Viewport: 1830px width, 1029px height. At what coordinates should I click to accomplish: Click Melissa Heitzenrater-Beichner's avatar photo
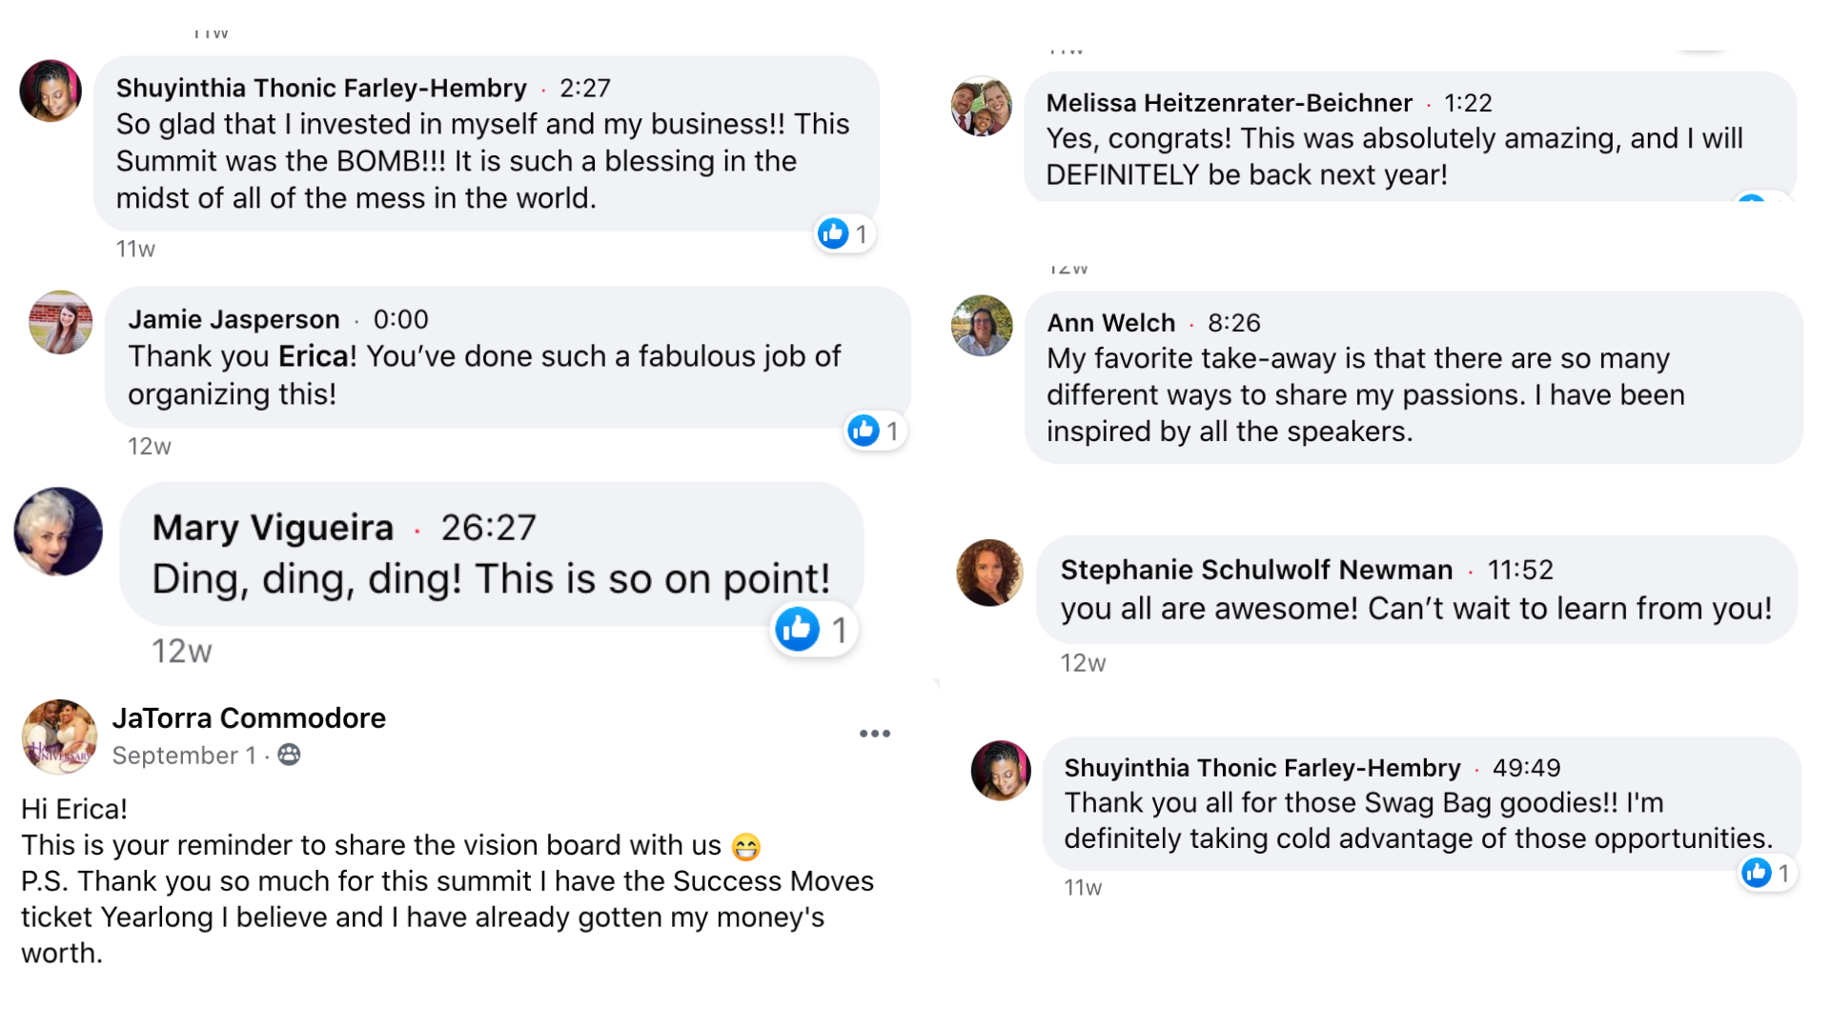982,106
